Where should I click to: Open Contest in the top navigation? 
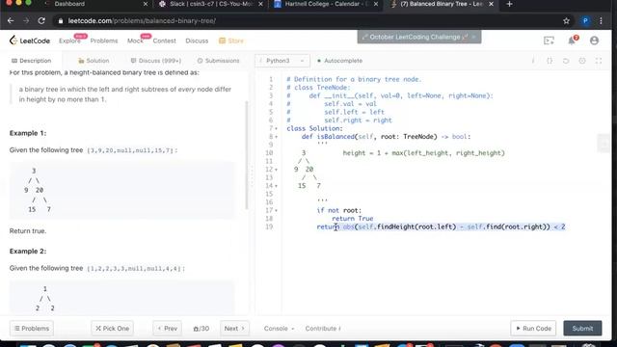click(164, 40)
